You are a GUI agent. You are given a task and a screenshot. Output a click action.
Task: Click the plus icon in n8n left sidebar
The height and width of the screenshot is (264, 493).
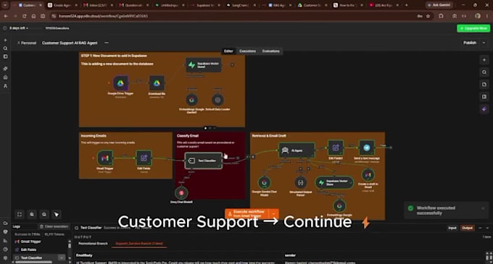5,40
